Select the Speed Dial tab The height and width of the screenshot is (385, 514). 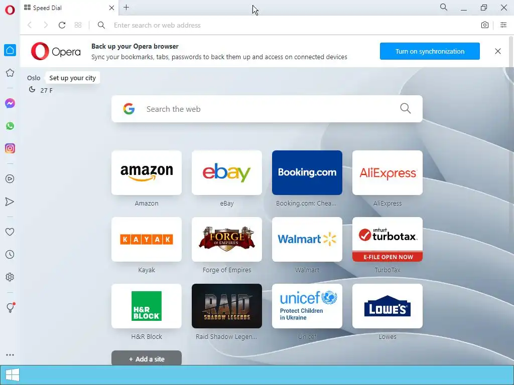[69, 8]
